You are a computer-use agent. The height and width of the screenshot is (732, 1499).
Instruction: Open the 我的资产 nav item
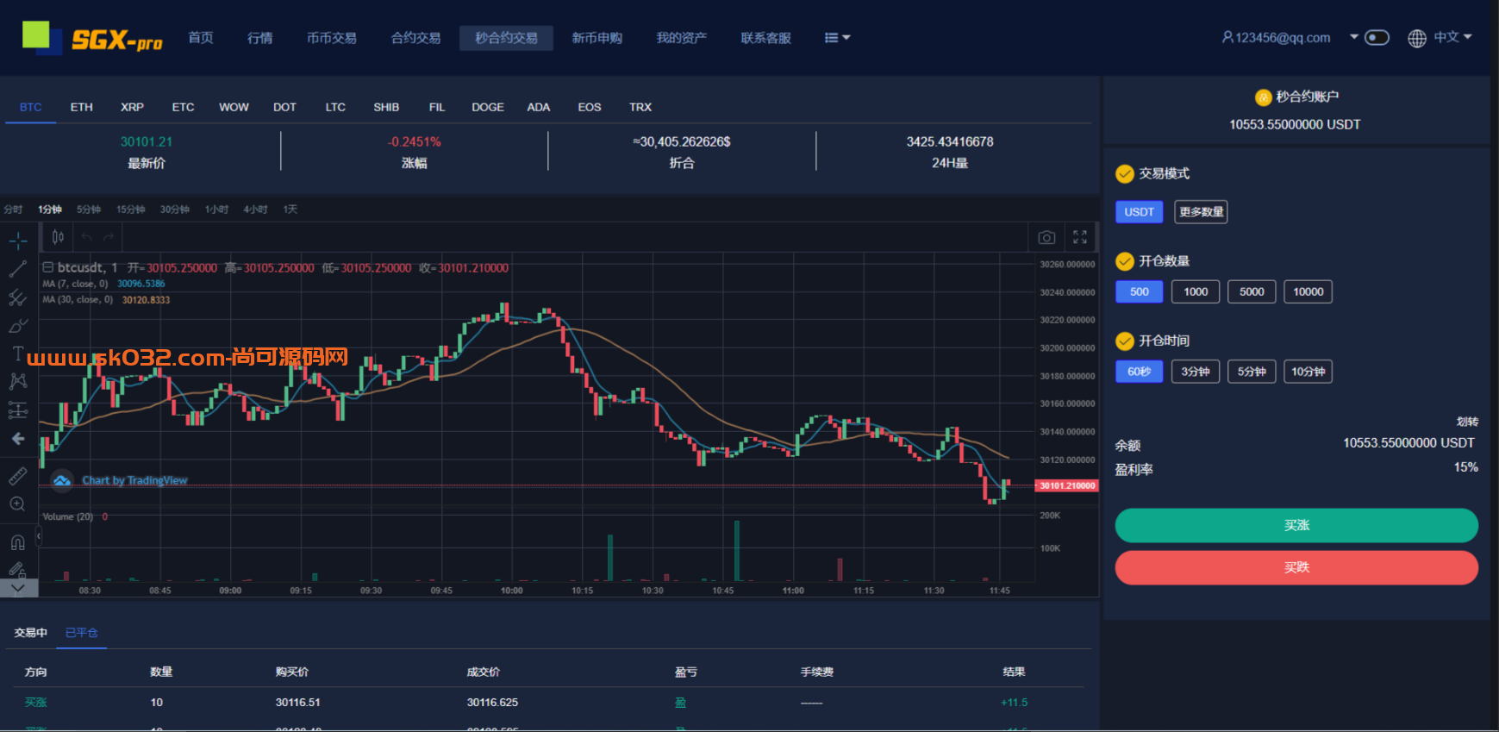tap(681, 38)
